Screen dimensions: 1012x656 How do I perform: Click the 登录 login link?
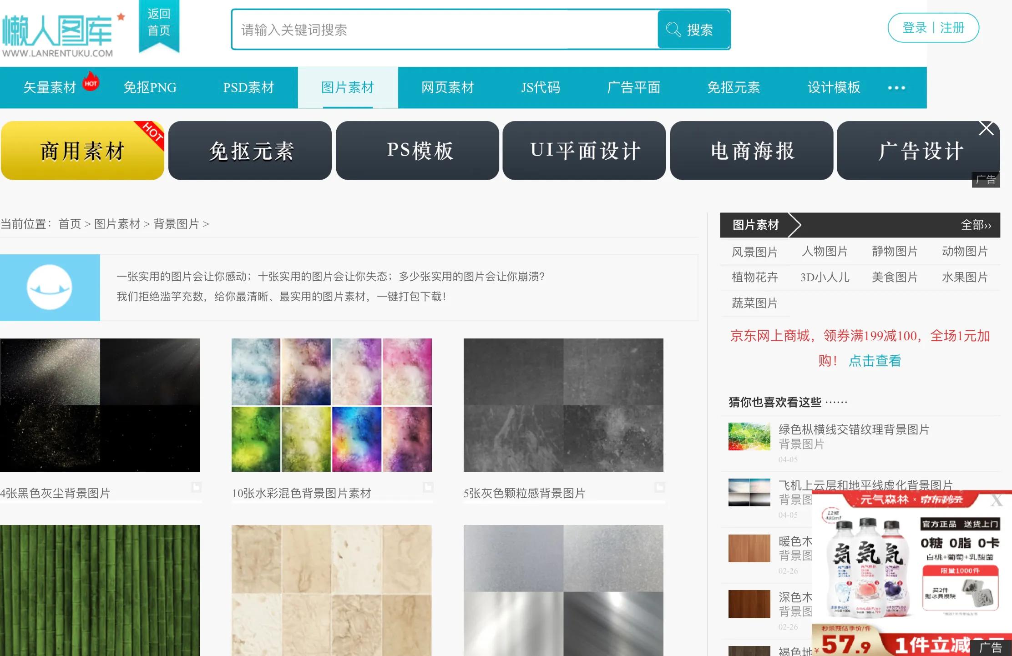click(x=916, y=27)
